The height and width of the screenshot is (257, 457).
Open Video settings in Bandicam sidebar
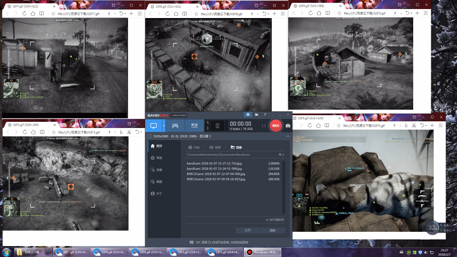(x=157, y=170)
